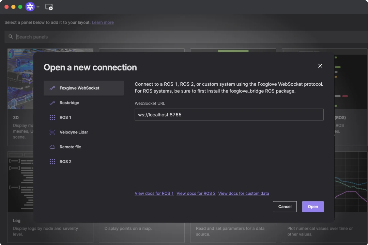
Task: Choose the Velodyne Lidar label in source list
Action: (74, 132)
